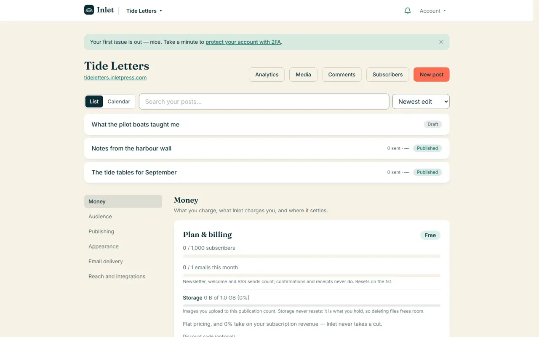This screenshot has height=337, width=539.
Task: Expand the Account menu
Action: click(x=432, y=11)
